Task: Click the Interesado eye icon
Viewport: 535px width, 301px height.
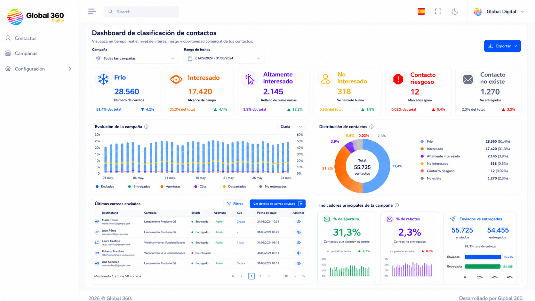Action: tap(176, 79)
